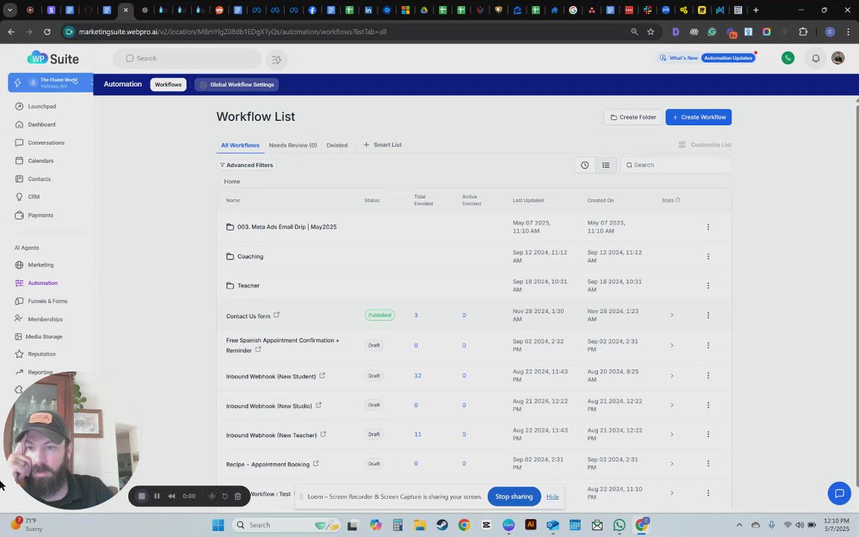Select the Deleted tab
The width and height of the screenshot is (859, 537).
pos(337,145)
